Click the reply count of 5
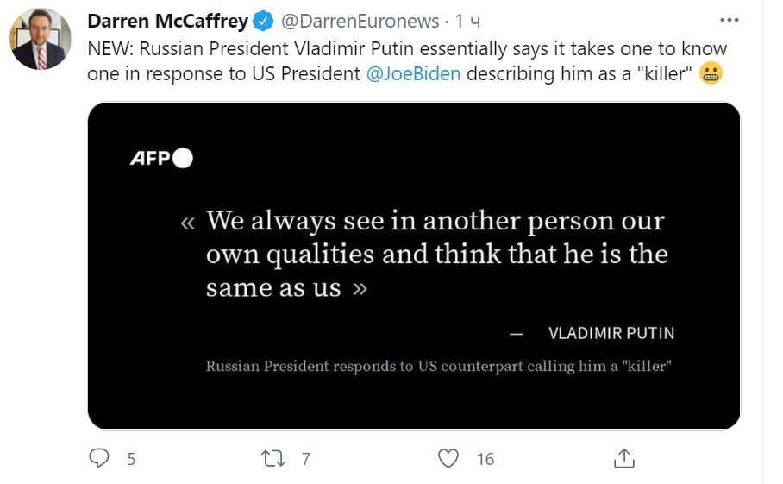Image resolution: width=783 pixels, height=484 pixels. (x=131, y=459)
